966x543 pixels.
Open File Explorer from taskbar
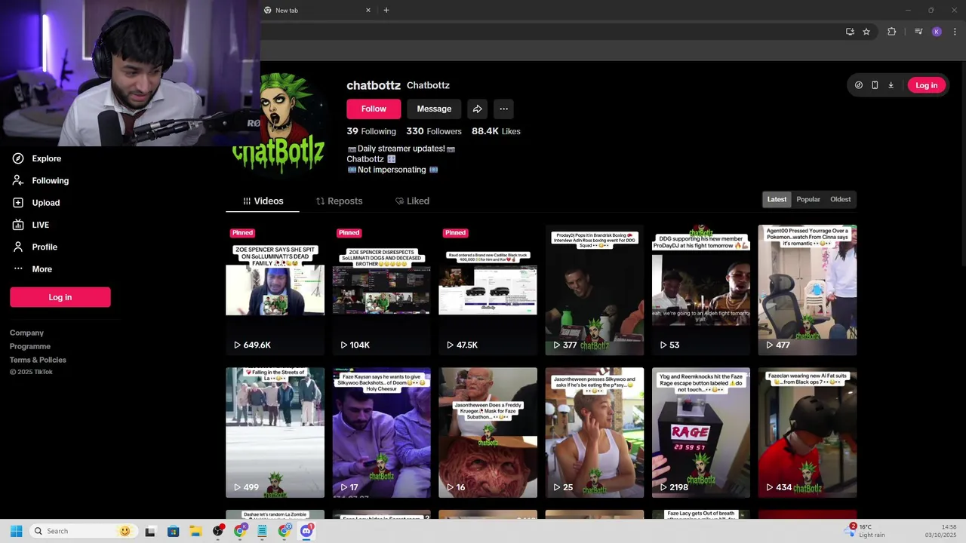pyautogui.click(x=195, y=531)
